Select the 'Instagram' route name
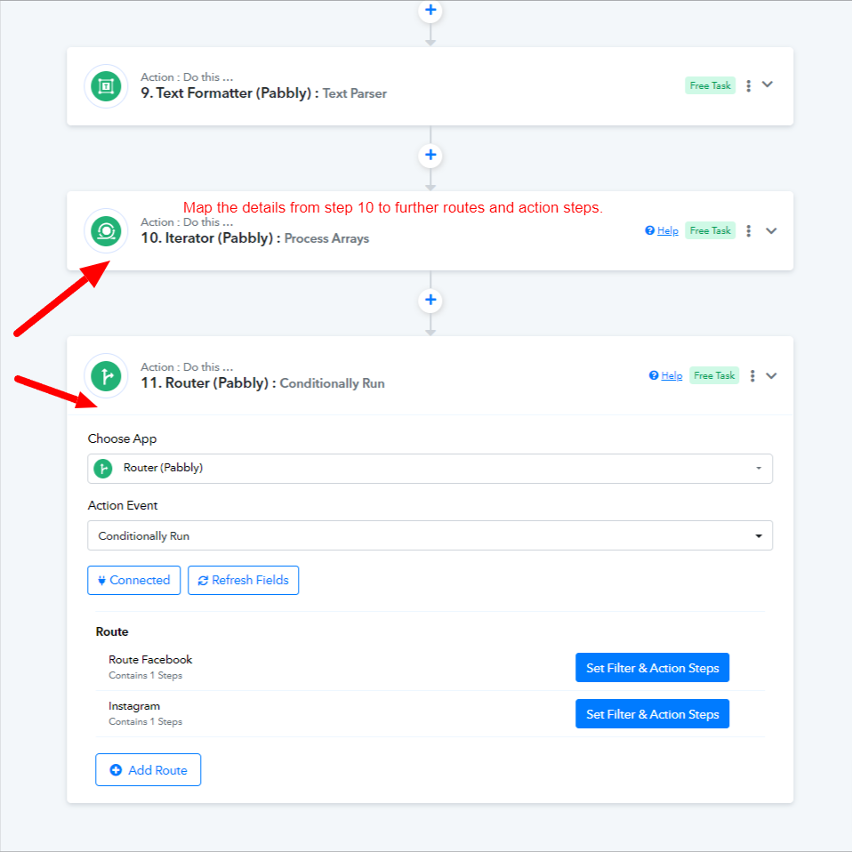 click(x=134, y=706)
